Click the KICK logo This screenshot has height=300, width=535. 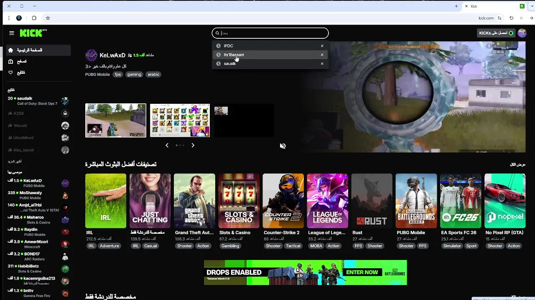33,33
